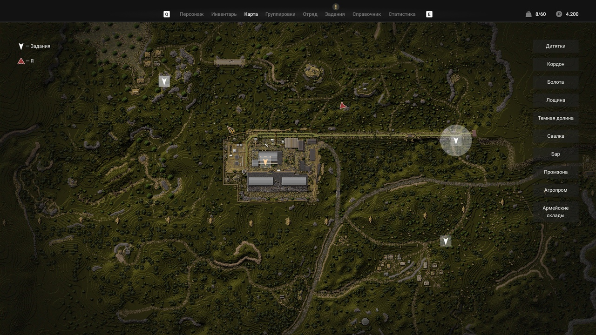This screenshot has height=335, width=596.
Task: Switch to the Справочник tab
Action: coord(366,14)
